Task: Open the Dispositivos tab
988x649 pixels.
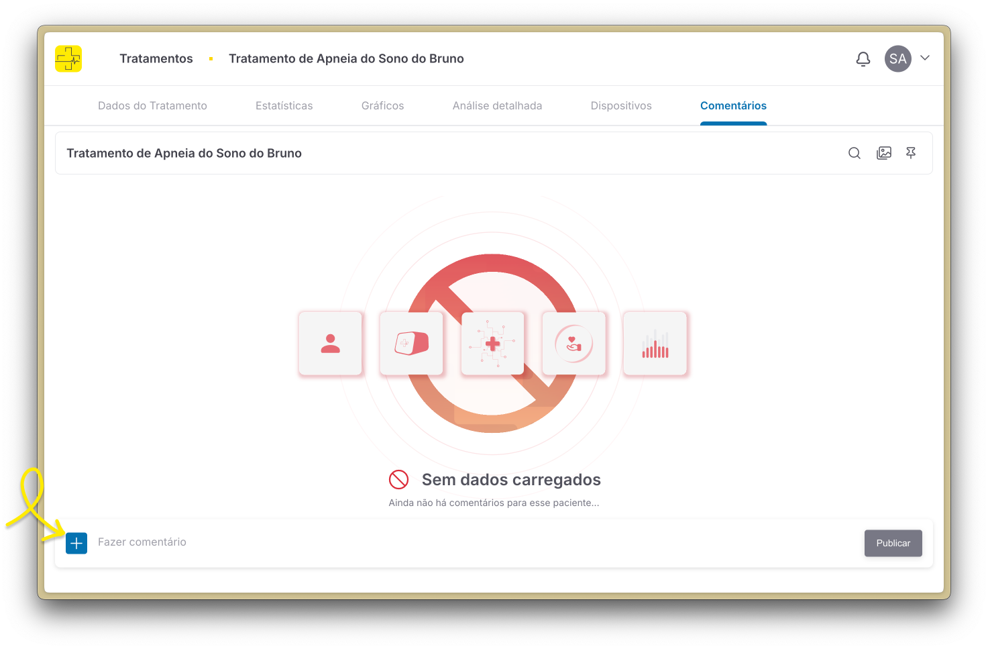Action: (621, 106)
